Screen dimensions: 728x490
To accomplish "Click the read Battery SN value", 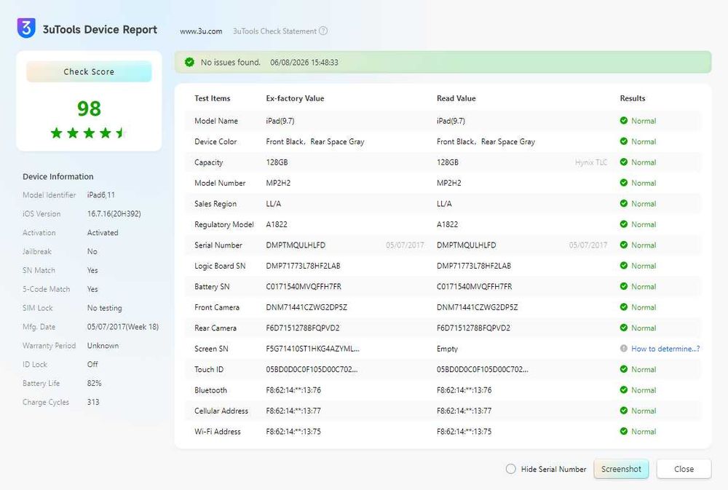I will click(x=474, y=287).
